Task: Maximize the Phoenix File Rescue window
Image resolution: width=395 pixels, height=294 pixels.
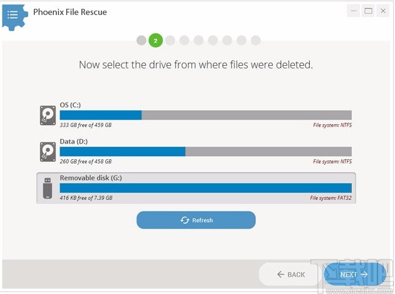Action: [368, 11]
